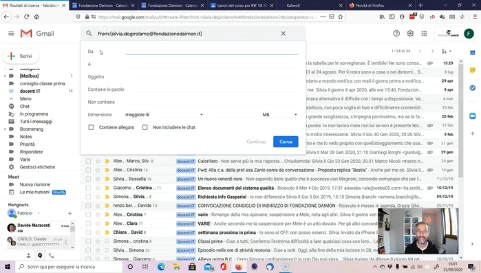Screen dimensions: 481x273
Task: Open the Hangouts contacts tab icon
Action: tap(28, 255)
